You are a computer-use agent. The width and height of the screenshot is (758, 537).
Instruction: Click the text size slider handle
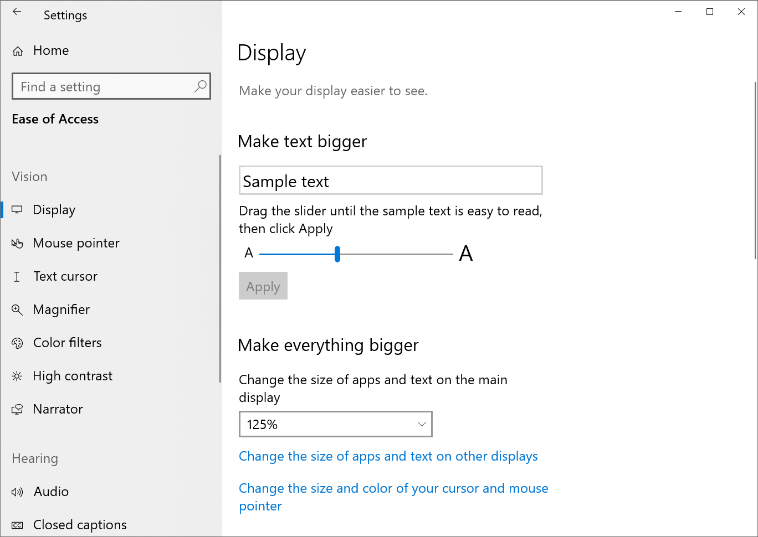[337, 254]
